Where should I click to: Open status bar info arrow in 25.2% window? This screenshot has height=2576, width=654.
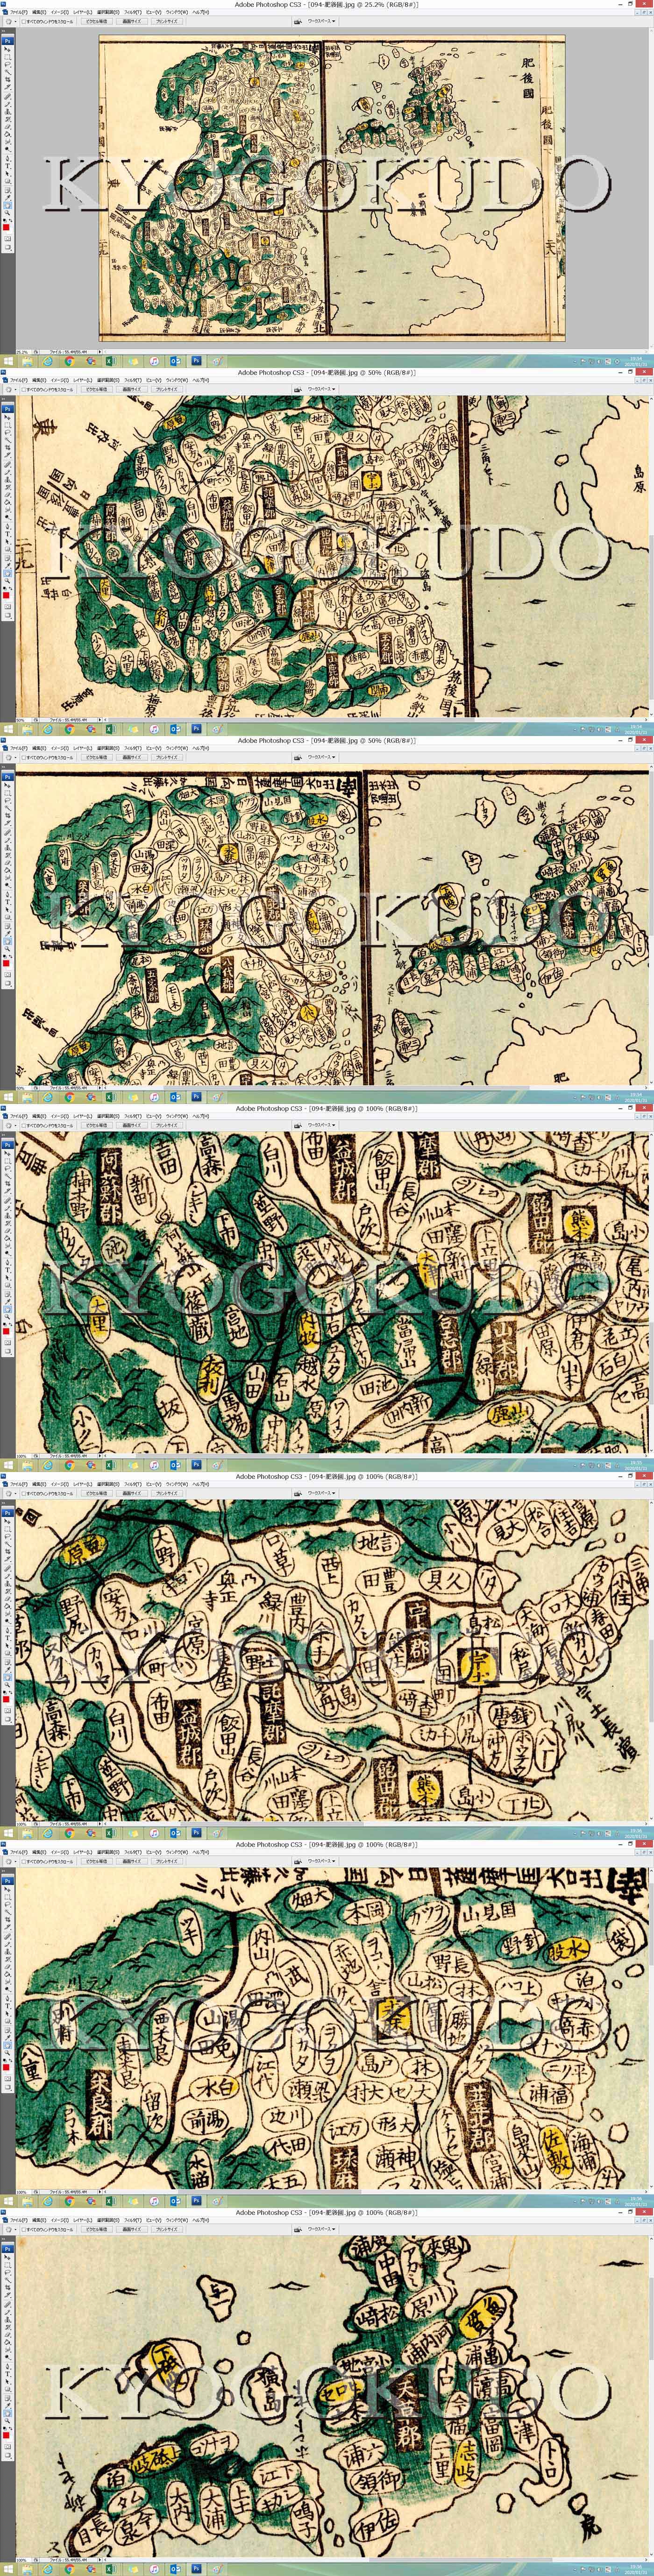(100, 351)
